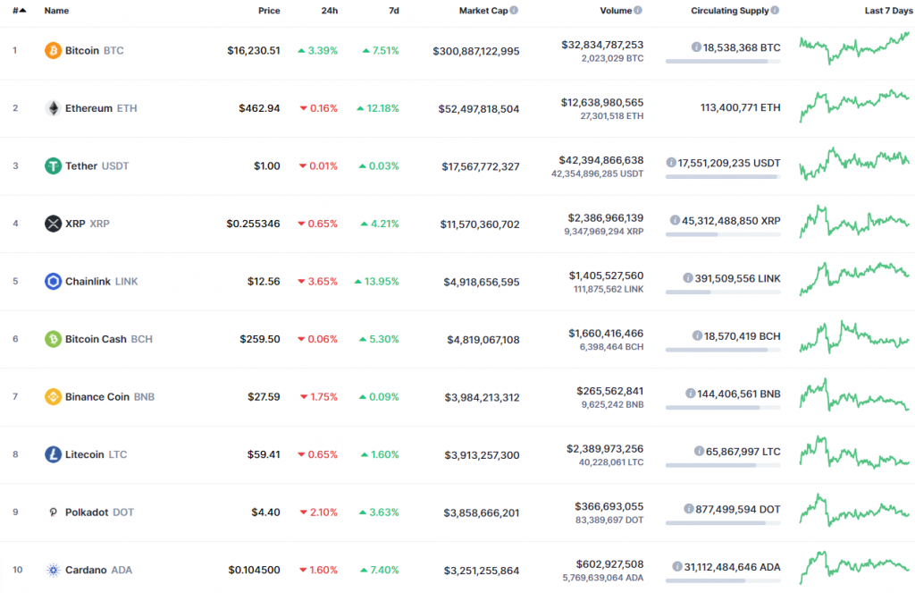Click the Litecoin blue logo icon

pos(53,454)
